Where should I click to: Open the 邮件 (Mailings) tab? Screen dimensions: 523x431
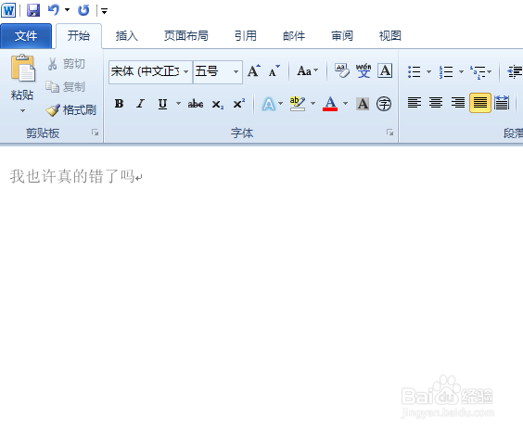(x=294, y=35)
